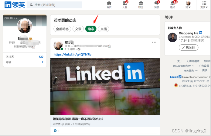211x136 pixels.
Task: Click 沪 ICP 备 17050271 link
Action: [196, 81]
